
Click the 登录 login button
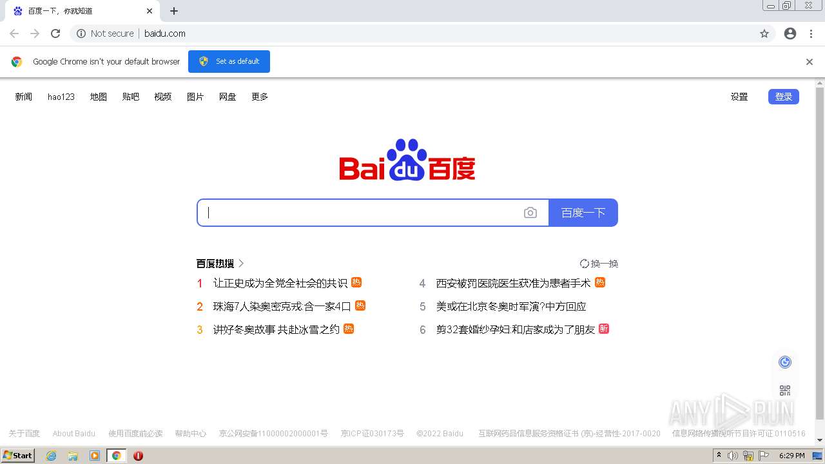(x=784, y=97)
